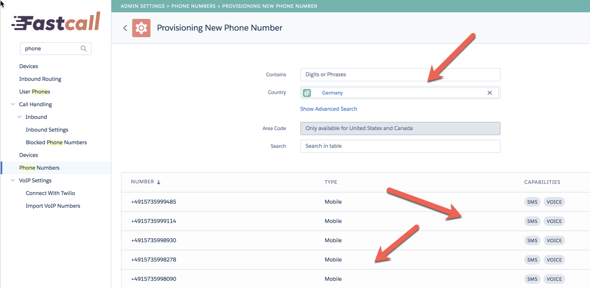Screen dimensions: 590x288
Task: Select number +4915735998278
Action: coord(153,260)
